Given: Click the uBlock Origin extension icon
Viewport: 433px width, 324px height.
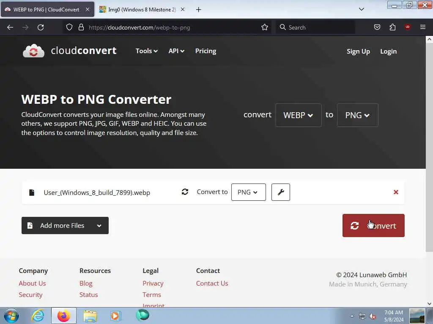Looking at the screenshot, I should [x=407, y=27].
